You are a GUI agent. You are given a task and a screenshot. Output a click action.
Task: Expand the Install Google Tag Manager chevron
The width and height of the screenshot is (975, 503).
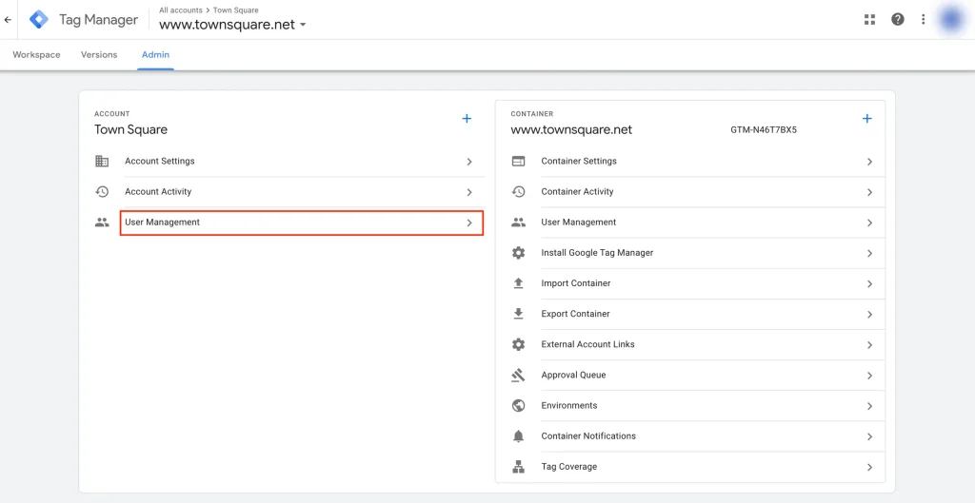870,253
